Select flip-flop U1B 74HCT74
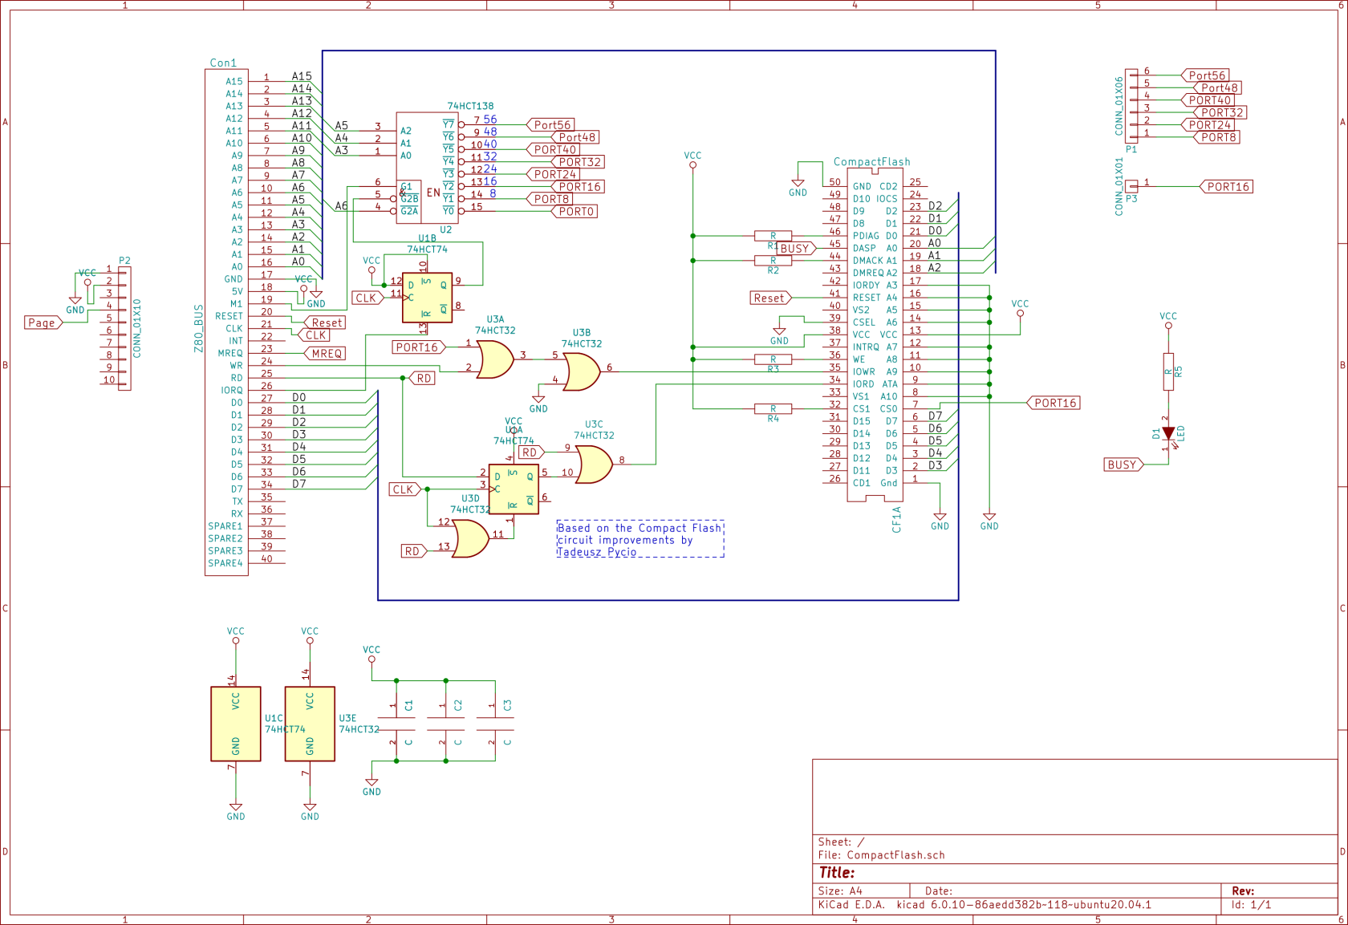 pyautogui.click(x=428, y=297)
